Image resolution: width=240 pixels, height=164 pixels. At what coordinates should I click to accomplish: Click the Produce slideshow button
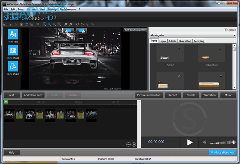[x=222, y=152]
